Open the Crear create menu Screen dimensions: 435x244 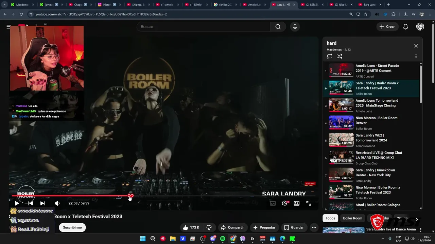point(387,27)
